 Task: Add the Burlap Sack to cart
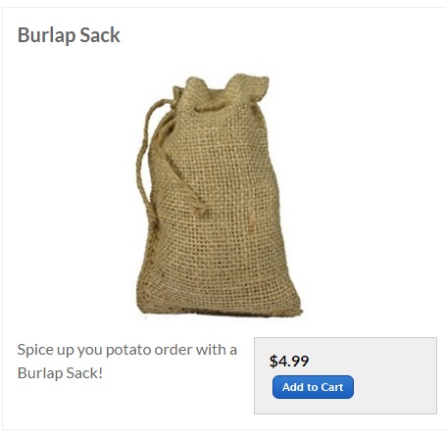(x=313, y=387)
